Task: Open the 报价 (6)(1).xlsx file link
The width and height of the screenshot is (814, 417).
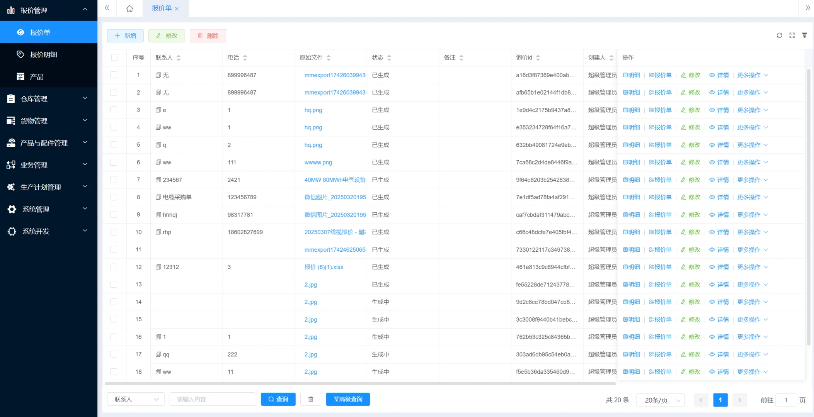Action: [x=324, y=267]
